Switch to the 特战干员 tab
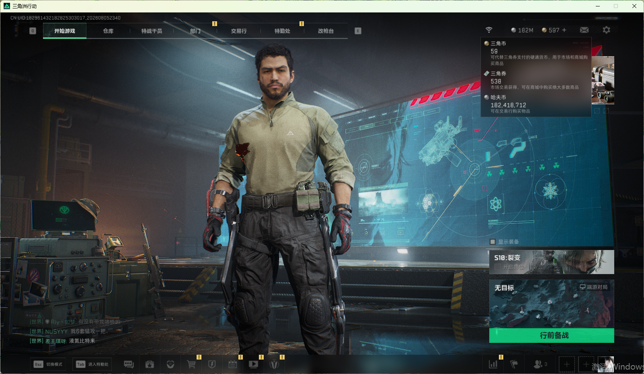This screenshot has width=644, height=374. [152, 31]
